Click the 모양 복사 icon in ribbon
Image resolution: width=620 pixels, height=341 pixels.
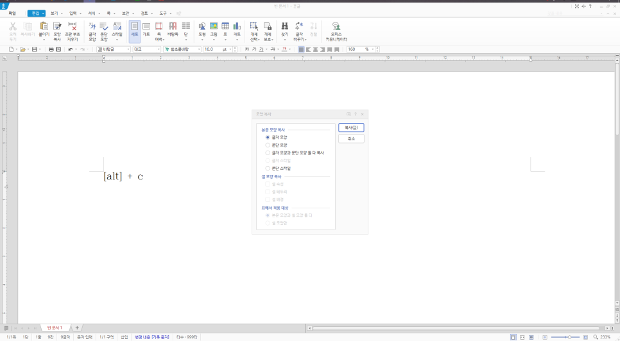[x=57, y=31]
